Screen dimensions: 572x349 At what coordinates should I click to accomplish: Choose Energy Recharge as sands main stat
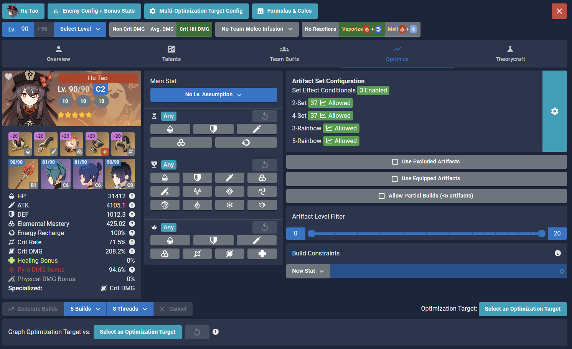(246, 142)
